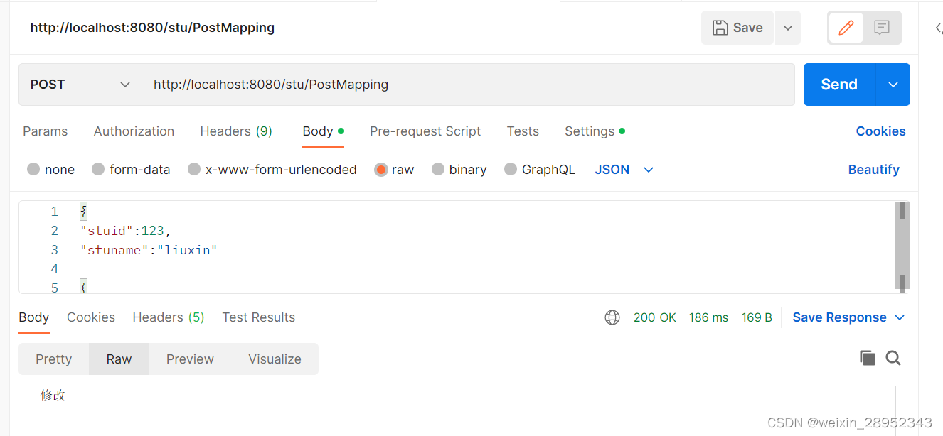Click the Beautify link
The height and width of the screenshot is (436, 943).
click(x=873, y=170)
